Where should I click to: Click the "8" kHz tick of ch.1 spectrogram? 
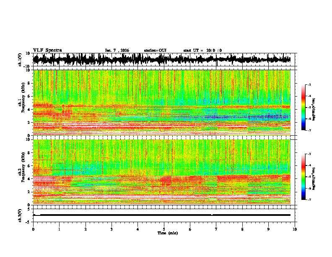click(29, 83)
